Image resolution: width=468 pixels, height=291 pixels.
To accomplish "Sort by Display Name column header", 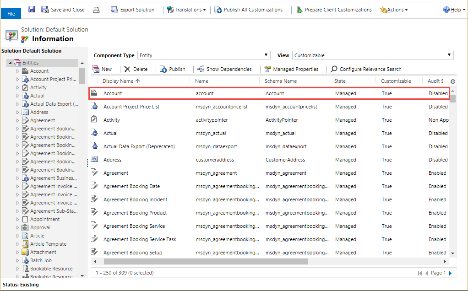I will (121, 81).
